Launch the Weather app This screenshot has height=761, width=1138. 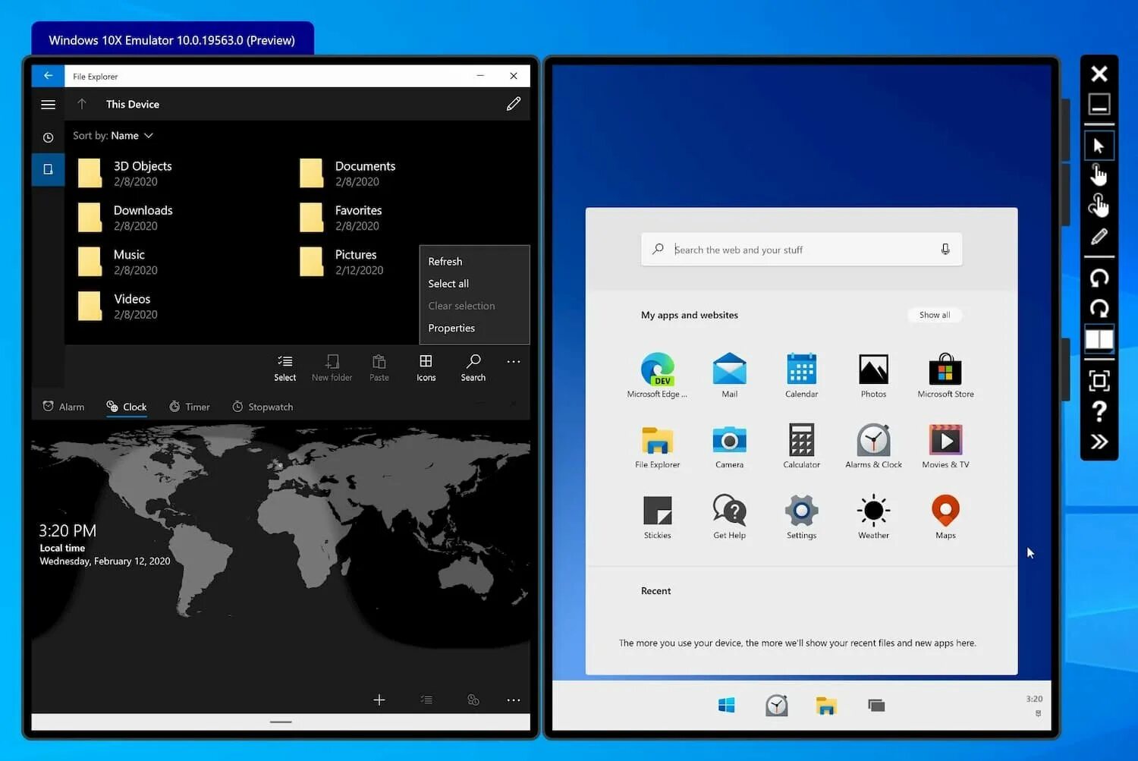[x=874, y=517]
